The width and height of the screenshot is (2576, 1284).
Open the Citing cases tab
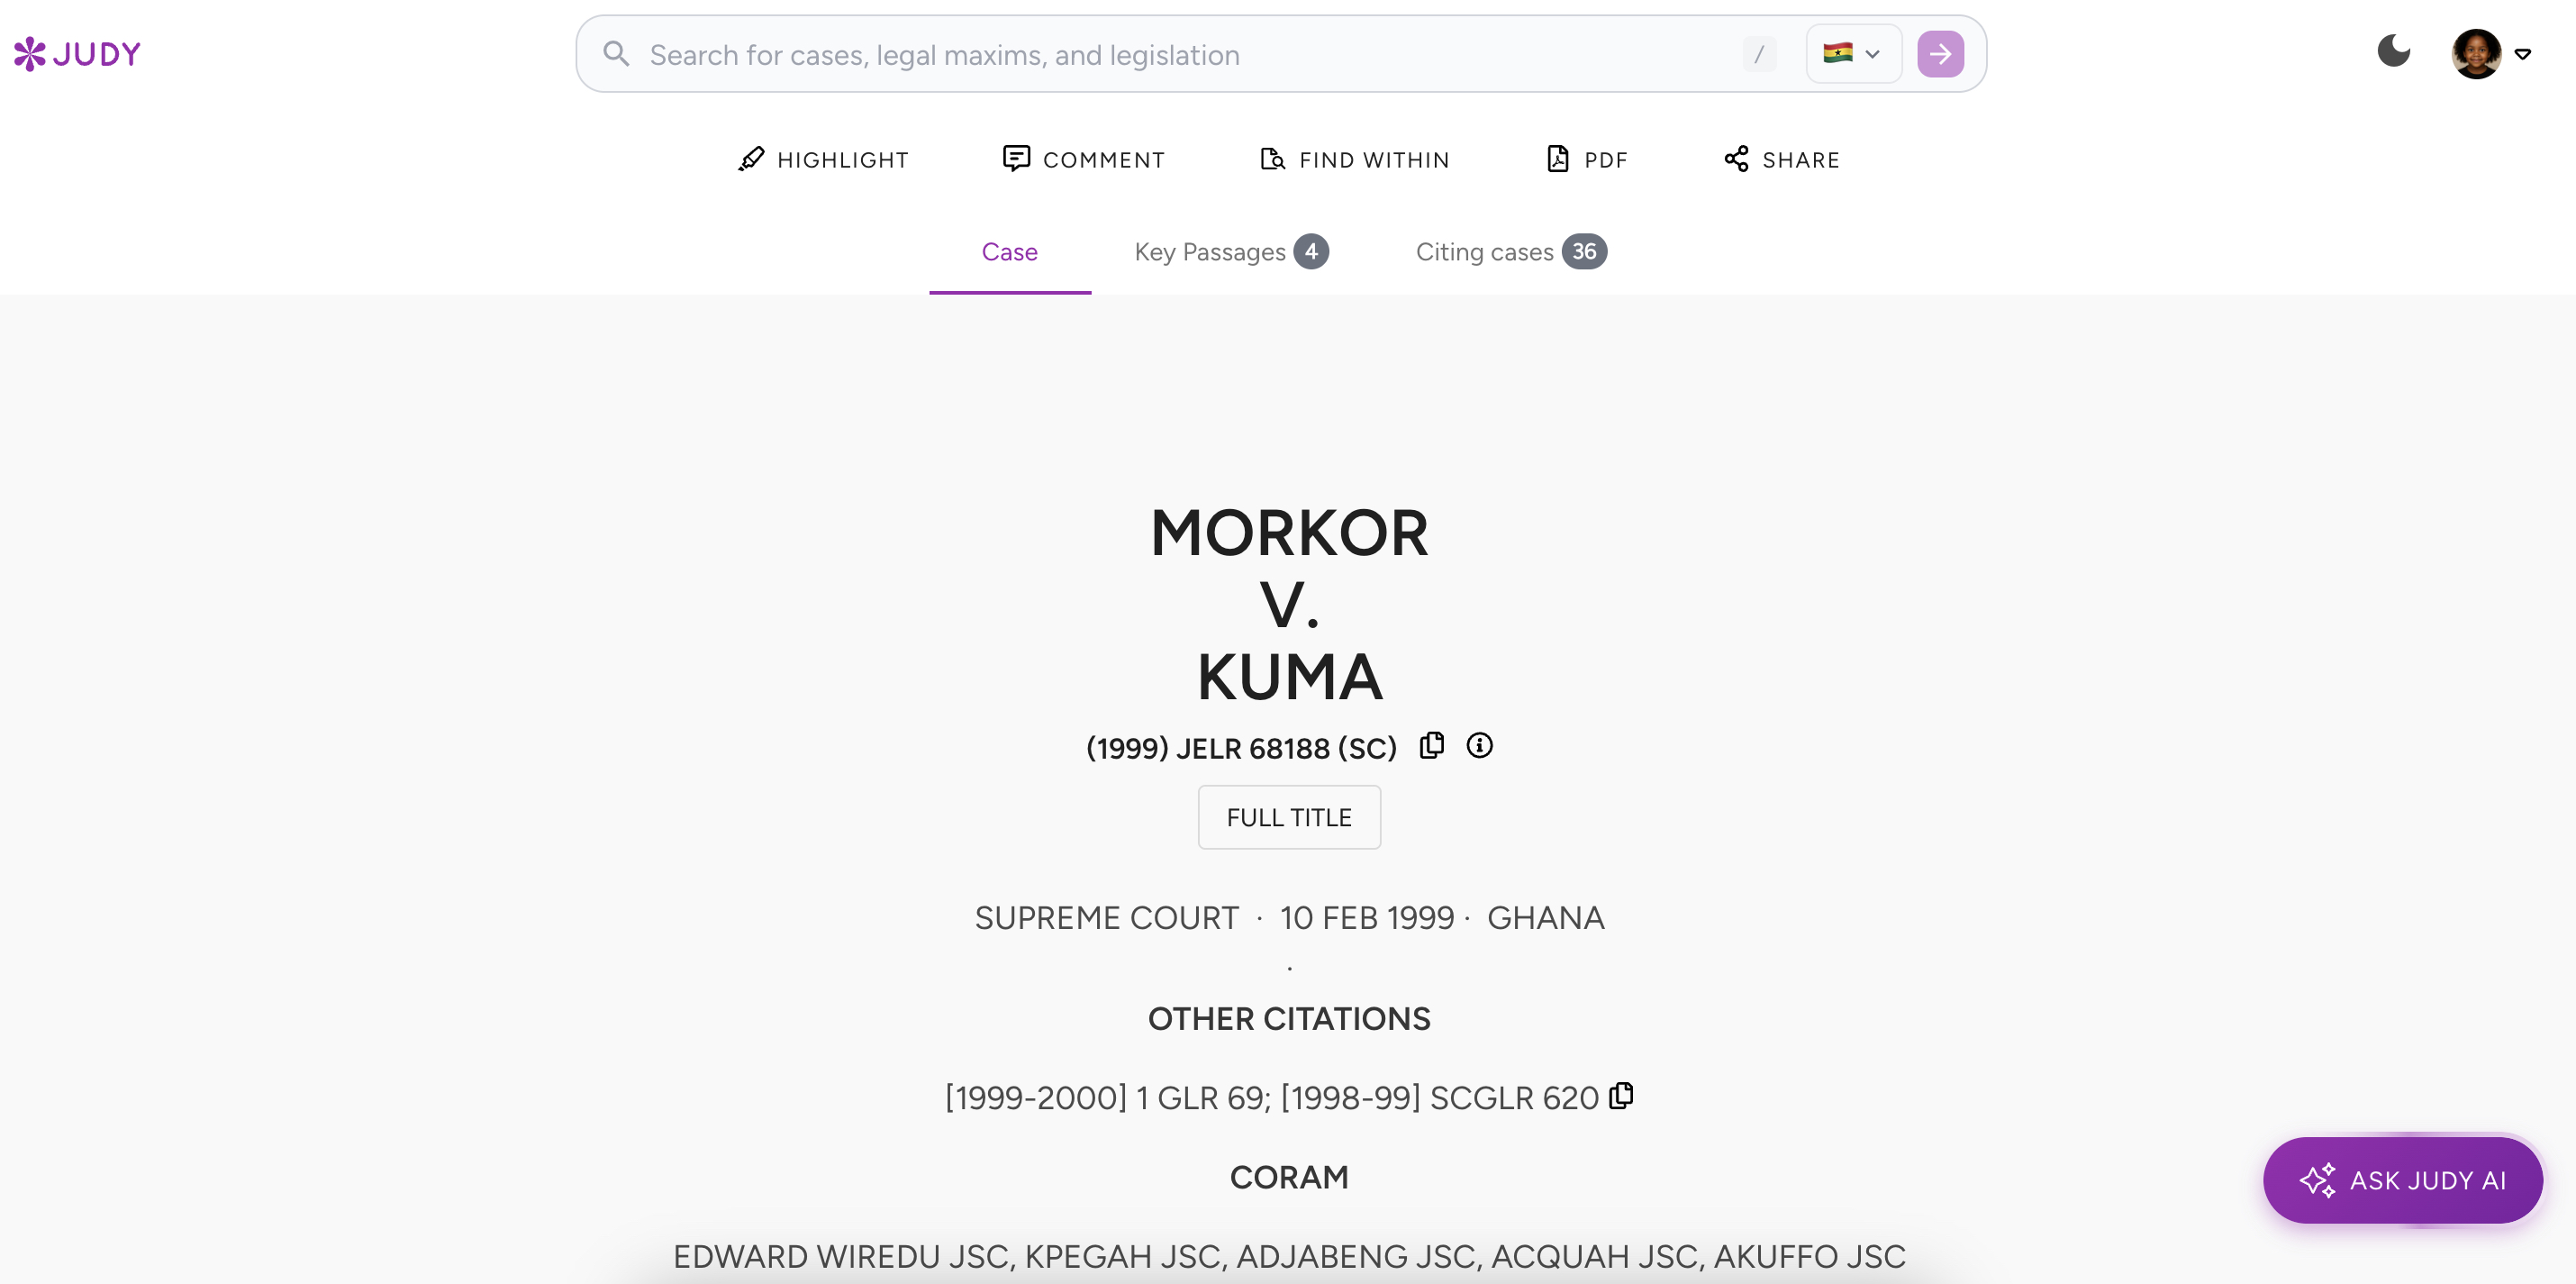tap(1510, 252)
